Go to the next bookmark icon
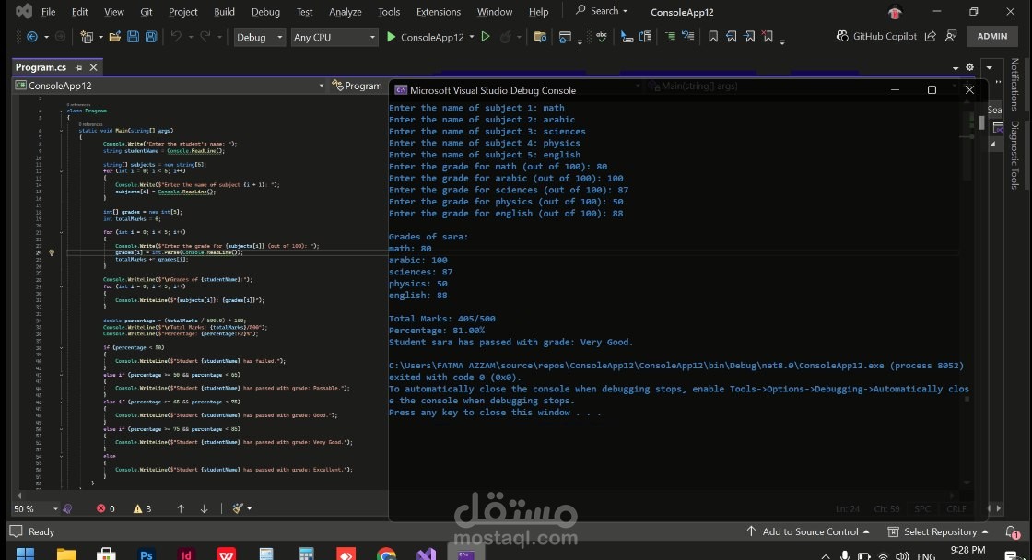The width and height of the screenshot is (1032, 560). (x=750, y=37)
